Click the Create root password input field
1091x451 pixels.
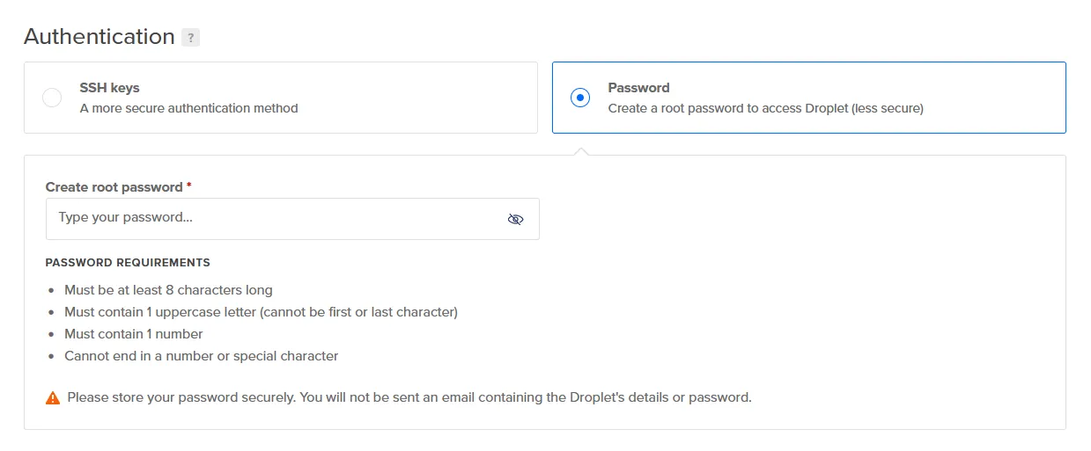[x=273, y=218]
